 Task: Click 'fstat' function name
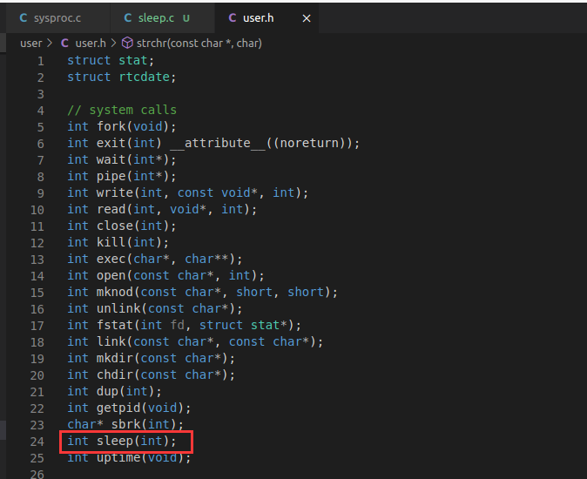115,325
